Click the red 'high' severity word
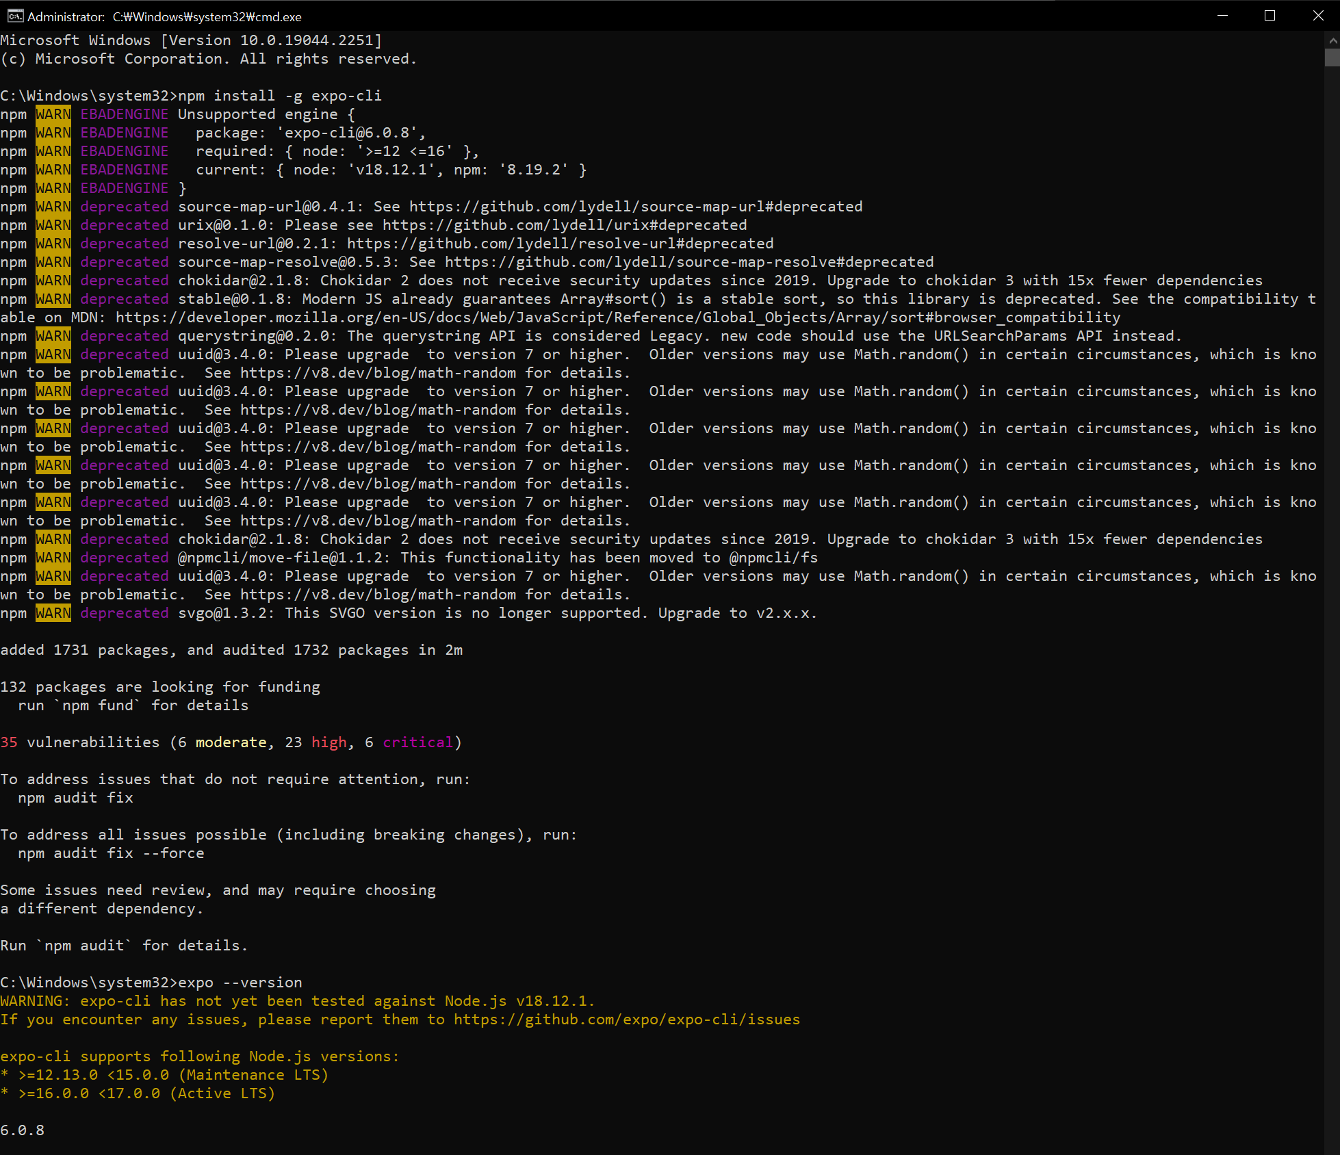 coord(329,742)
